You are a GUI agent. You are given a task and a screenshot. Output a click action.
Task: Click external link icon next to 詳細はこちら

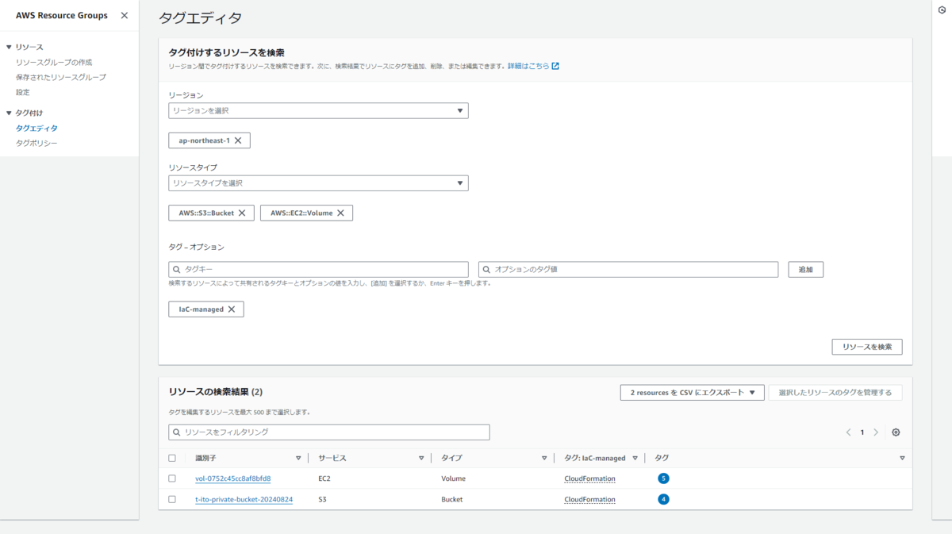click(x=555, y=66)
